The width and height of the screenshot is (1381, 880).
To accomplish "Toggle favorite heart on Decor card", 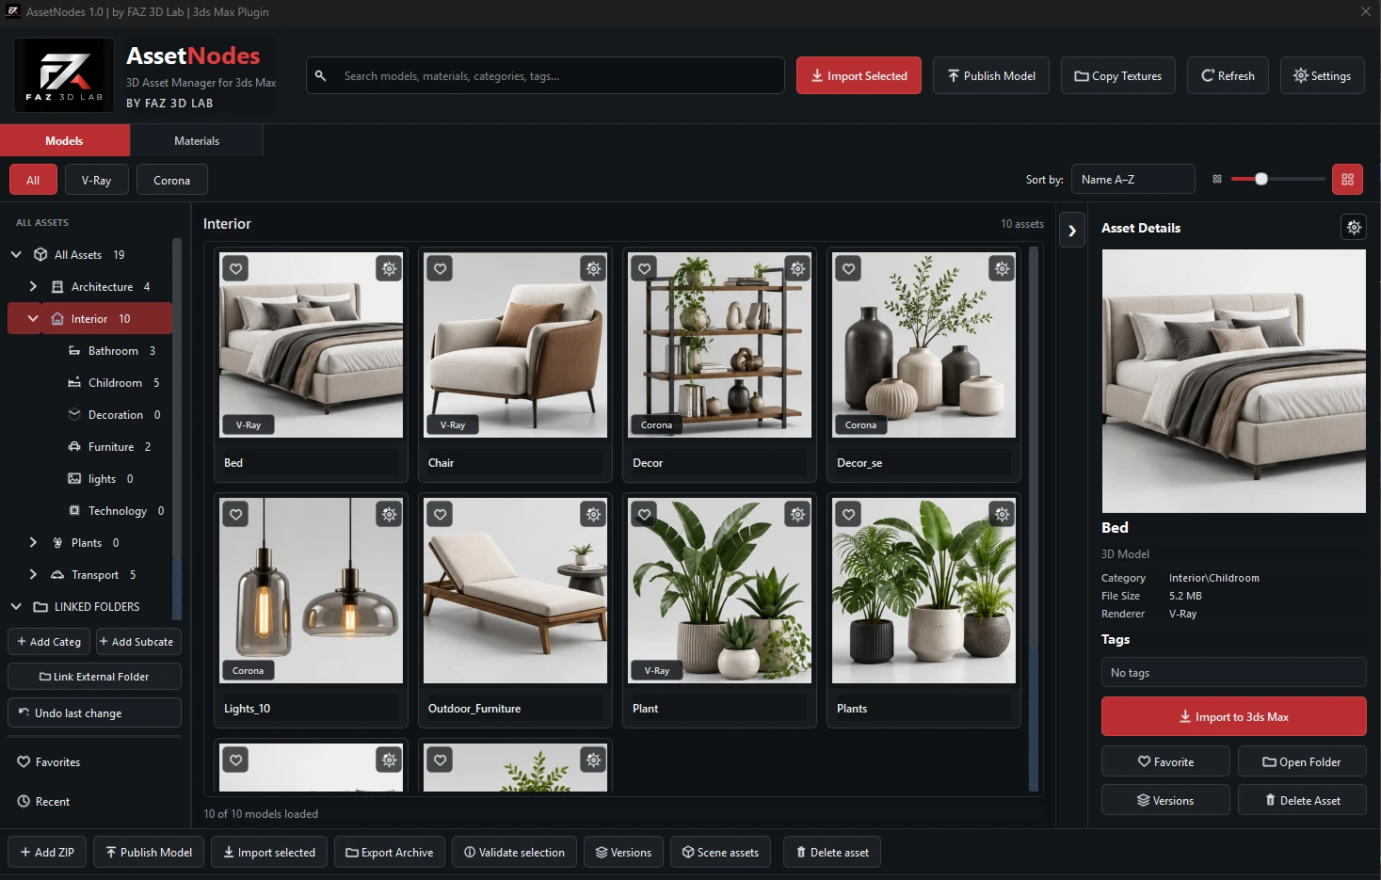I will (x=644, y=269).
